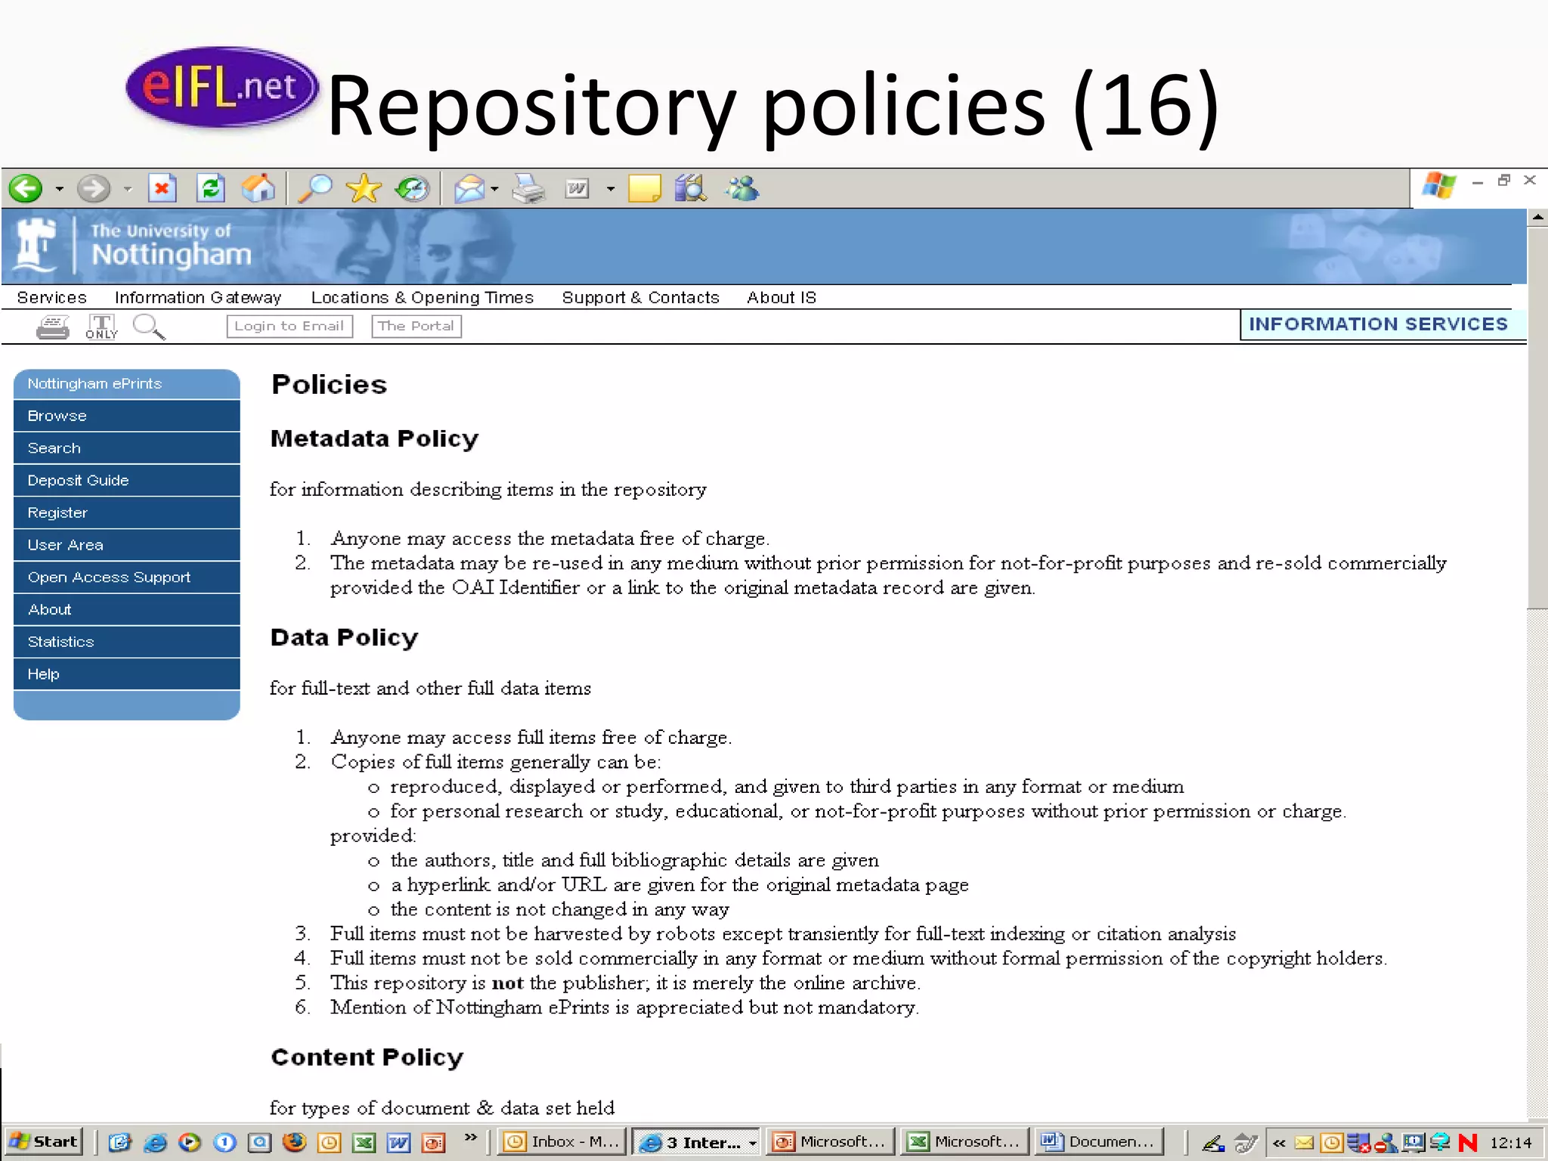
Task: Open the Messenger people icon
Action: pos(741,188)
